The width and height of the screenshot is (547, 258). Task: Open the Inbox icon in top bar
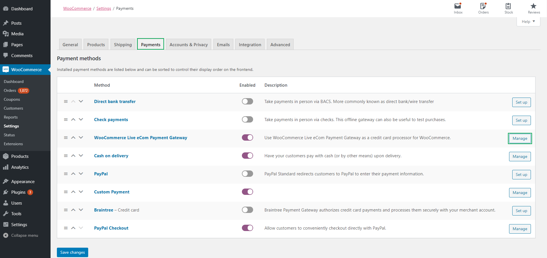coord(458,6)
